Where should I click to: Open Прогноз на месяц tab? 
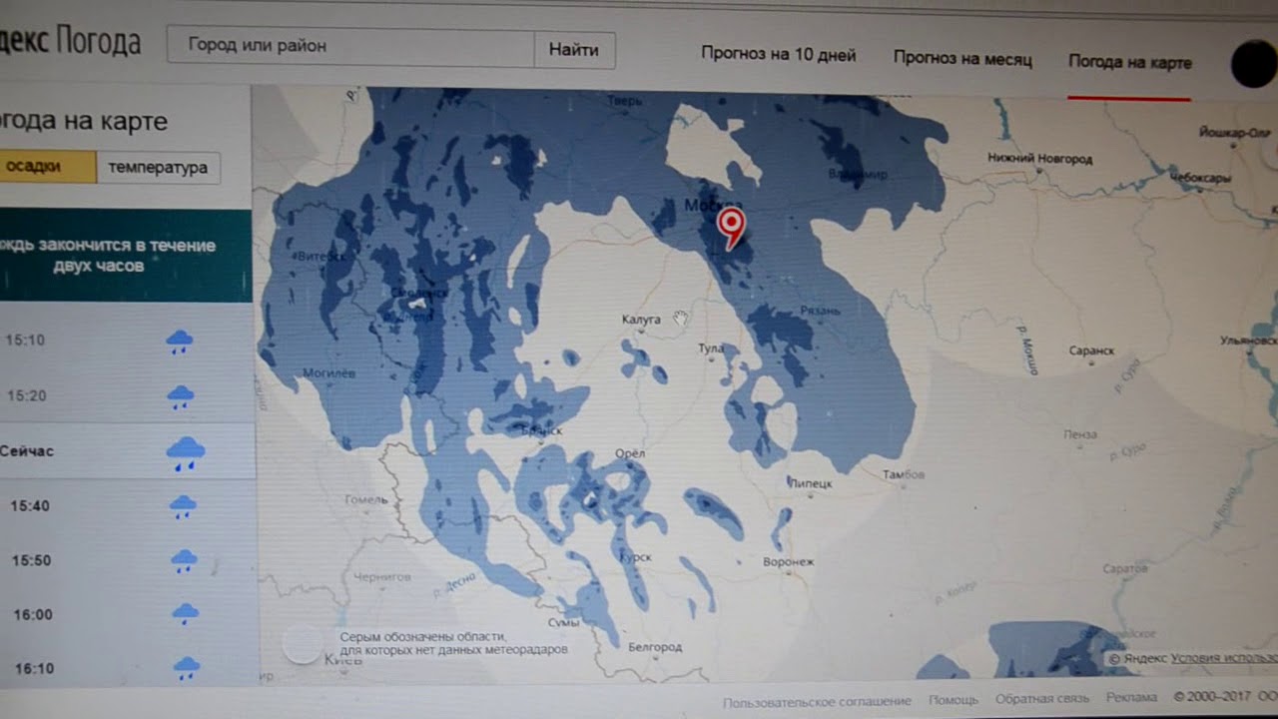click(x=962, y=59)
